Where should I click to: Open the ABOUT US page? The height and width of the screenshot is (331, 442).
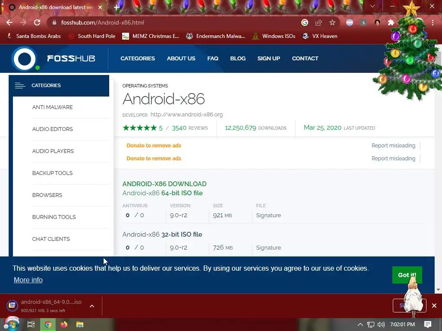pyautogui.click(x=181, y=58)
